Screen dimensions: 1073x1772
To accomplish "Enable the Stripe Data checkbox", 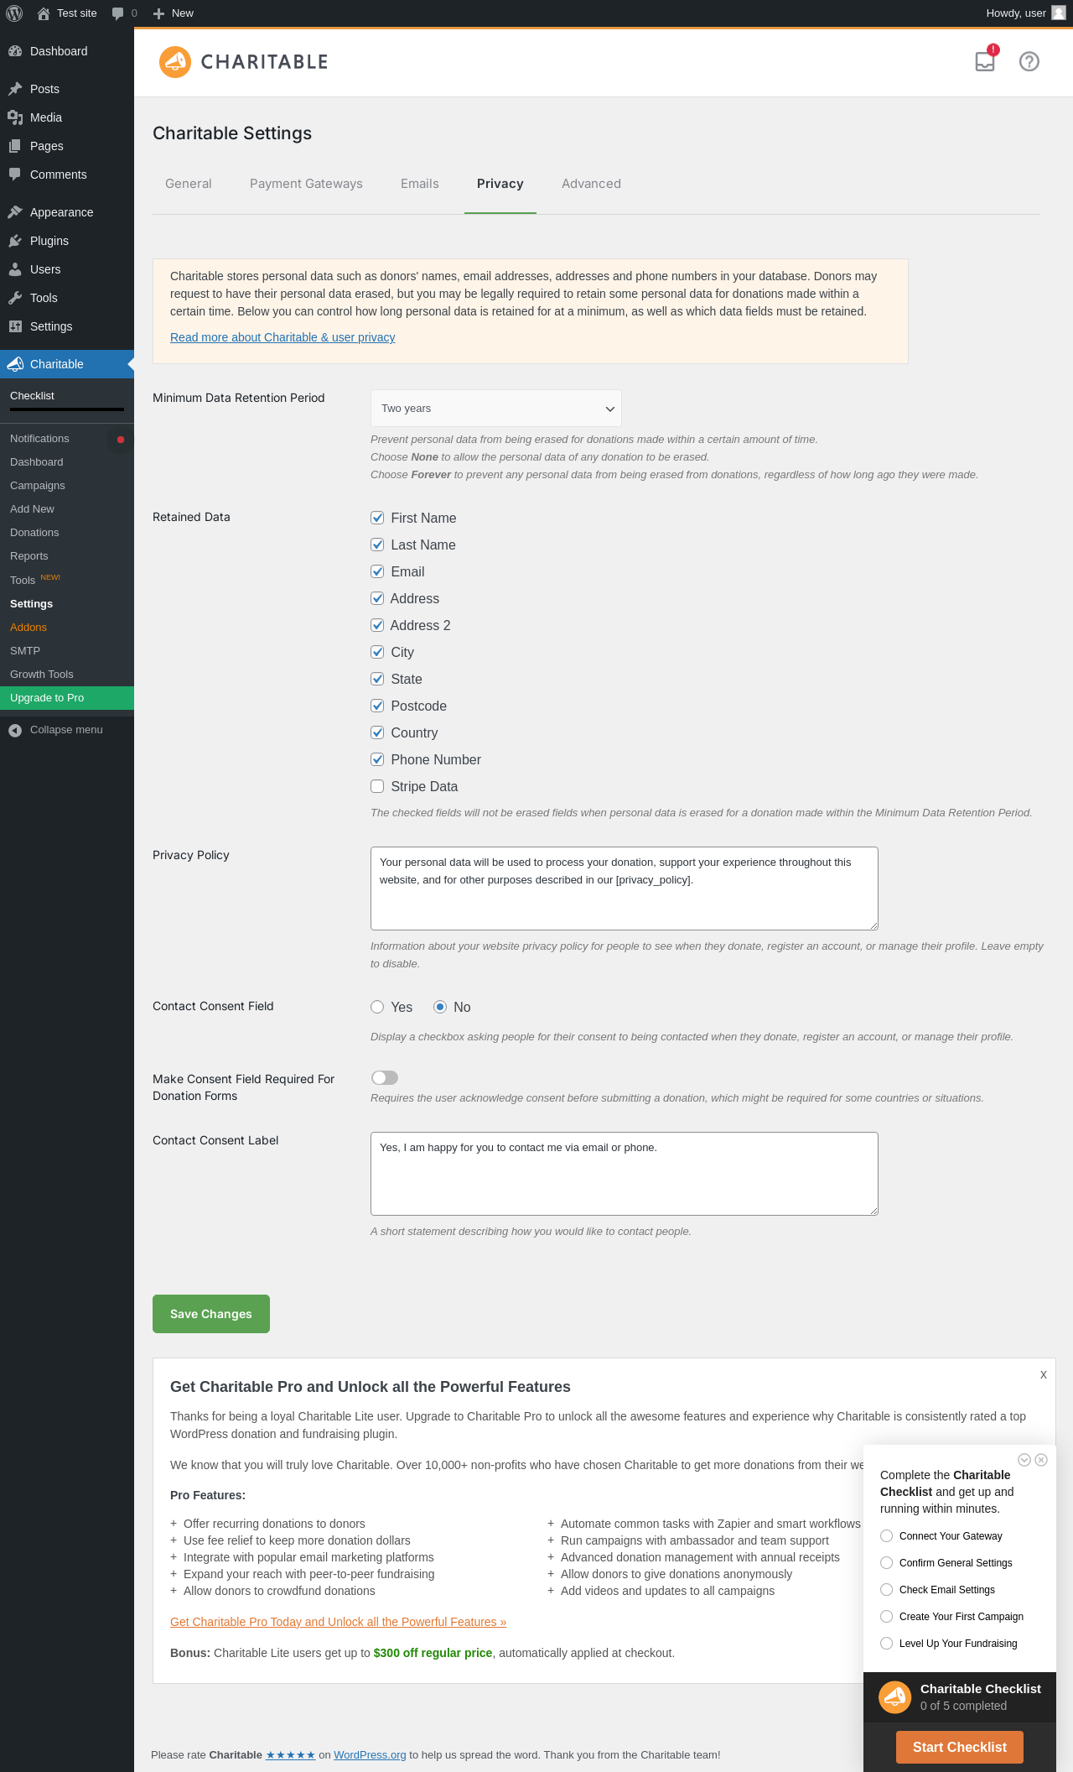I will click(x=377, y=786).
